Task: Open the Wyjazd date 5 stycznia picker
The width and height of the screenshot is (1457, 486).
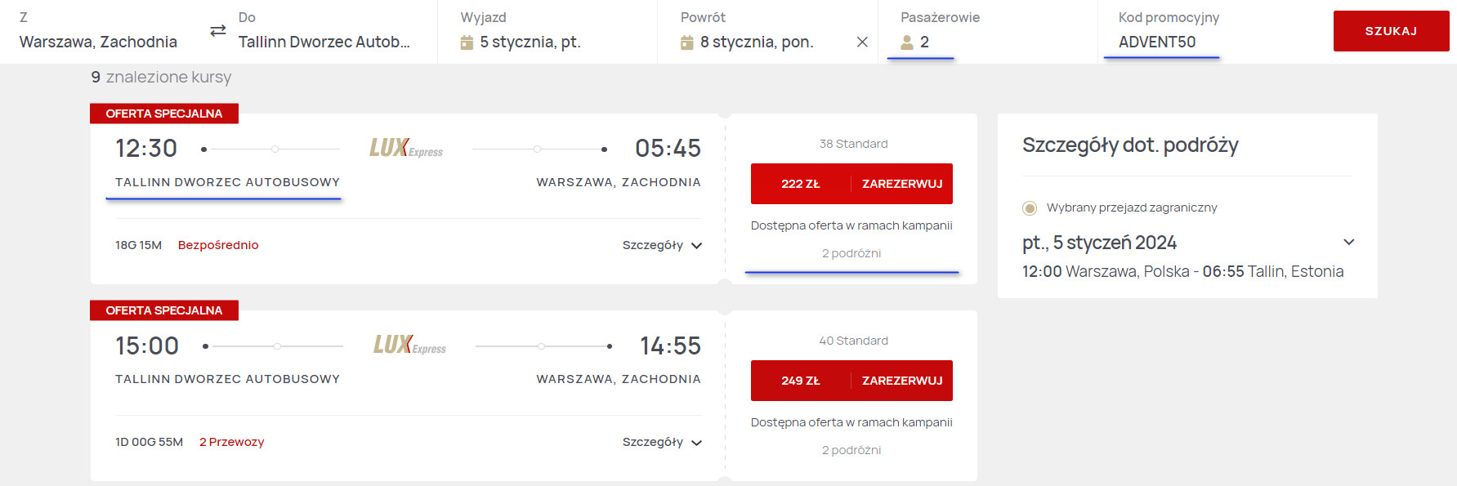Action: (x=530, y=42)
